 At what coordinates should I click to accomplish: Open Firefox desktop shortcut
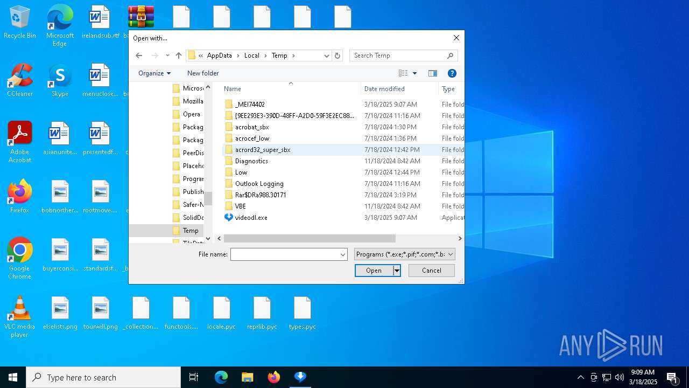pyautogui.click(x=20, y=197)
